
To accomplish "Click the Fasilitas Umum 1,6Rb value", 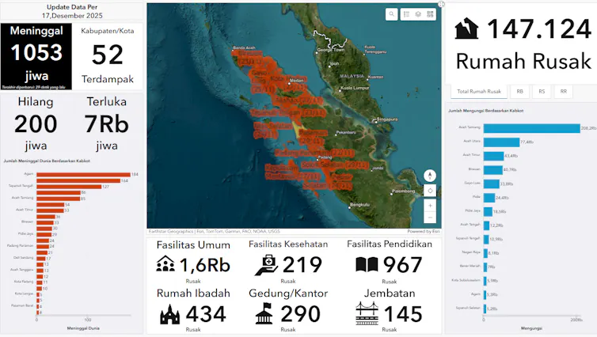I will point(205,265).
